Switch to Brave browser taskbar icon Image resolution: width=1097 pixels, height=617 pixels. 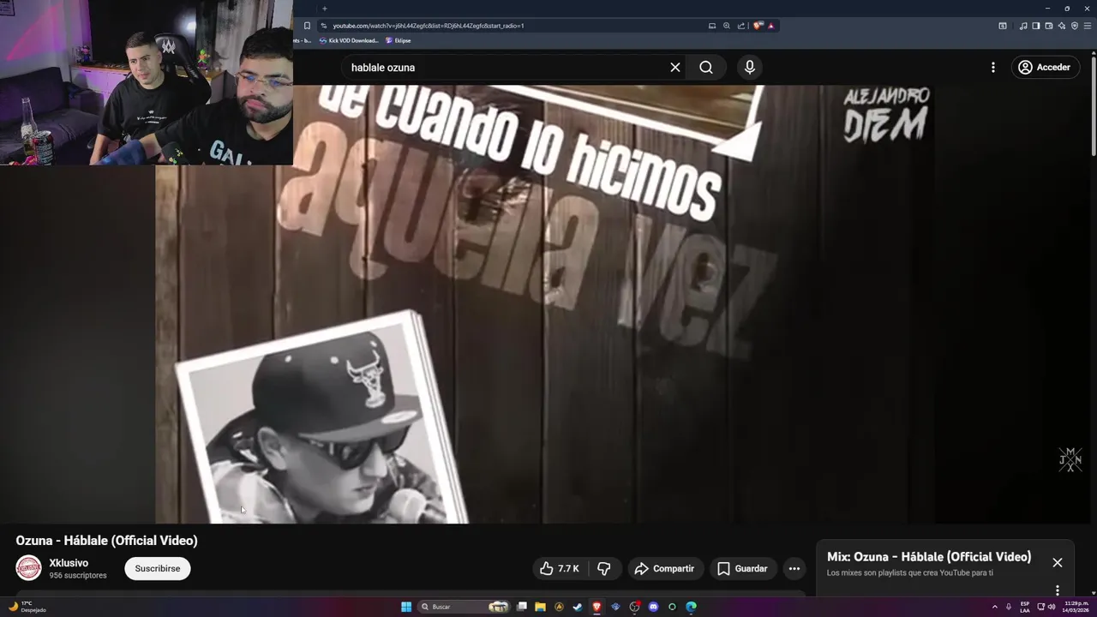596,607
